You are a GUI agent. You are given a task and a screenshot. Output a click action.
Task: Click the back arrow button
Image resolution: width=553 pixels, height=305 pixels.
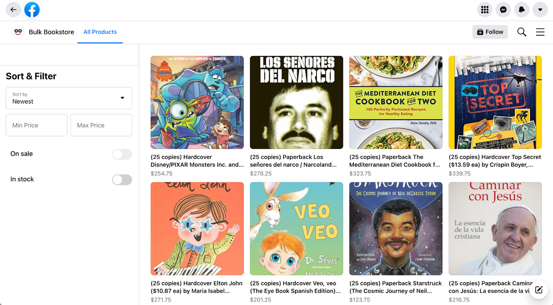tap(13, 10)
